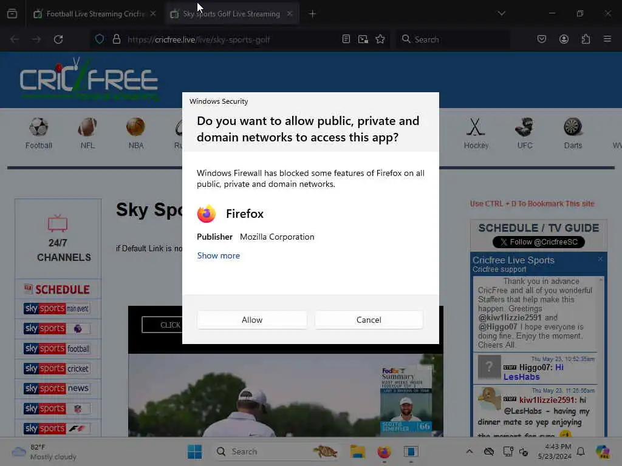Open the Hockey category
This screenshot has height=466, width=622.
tap(476, 133)
